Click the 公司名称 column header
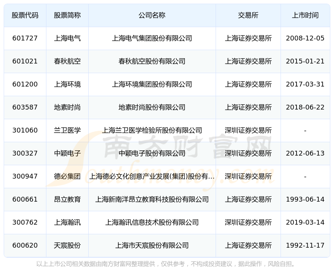This screenshot has height=274, width=334. 152,15
